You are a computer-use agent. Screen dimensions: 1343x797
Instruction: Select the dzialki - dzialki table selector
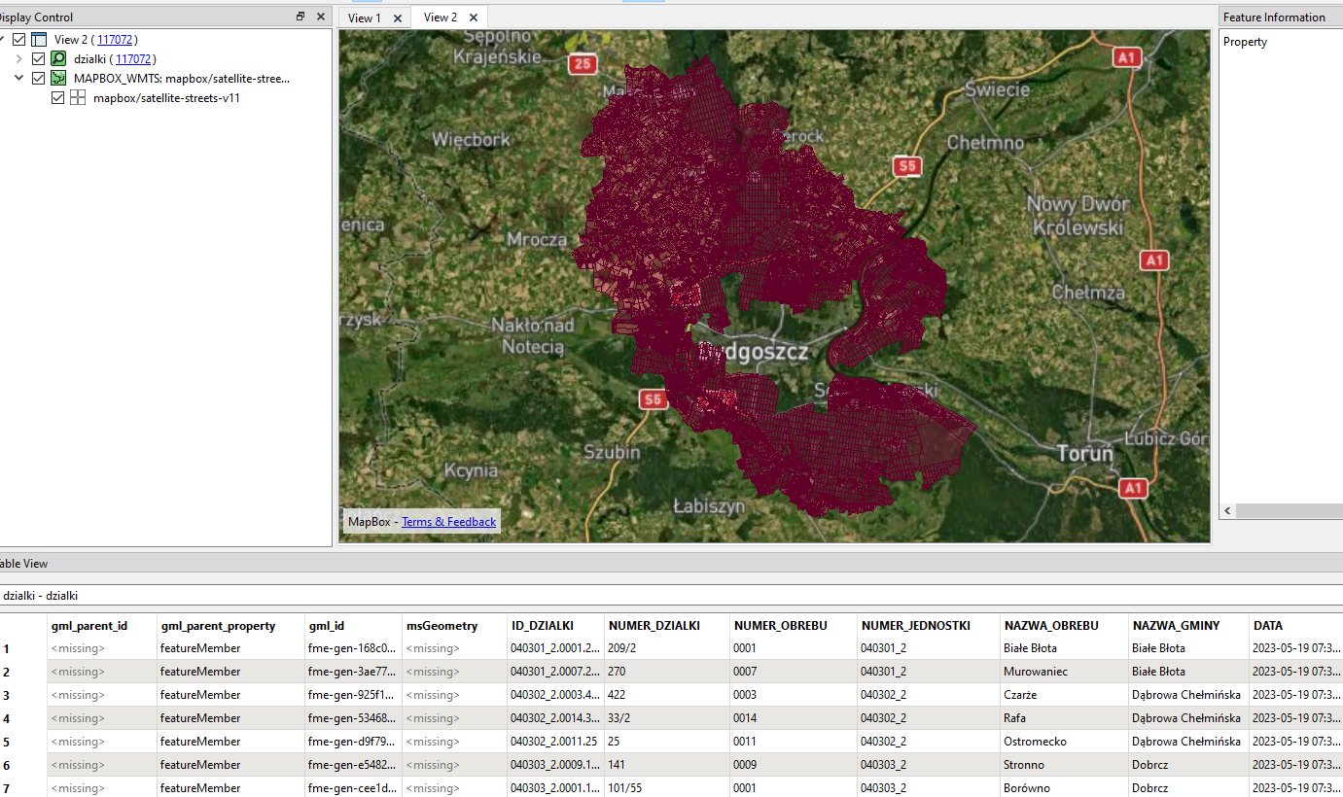coord(671,595)
